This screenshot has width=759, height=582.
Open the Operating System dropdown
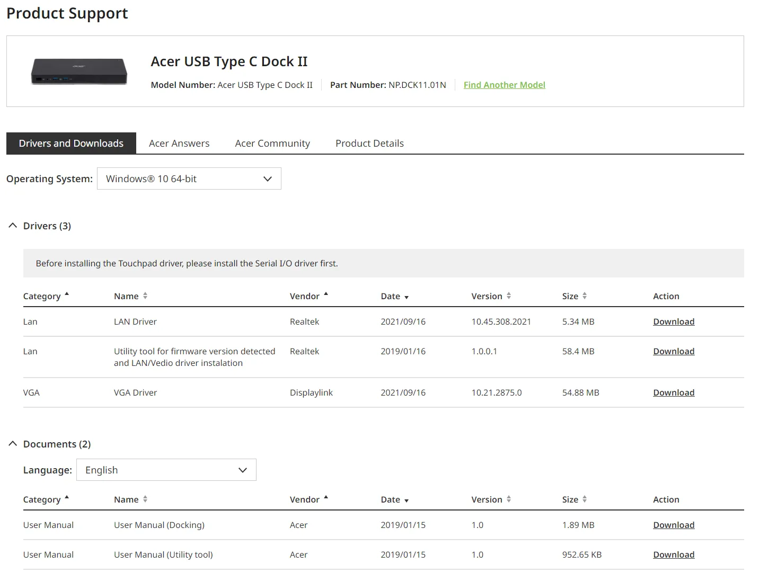[x=189, y=178]
